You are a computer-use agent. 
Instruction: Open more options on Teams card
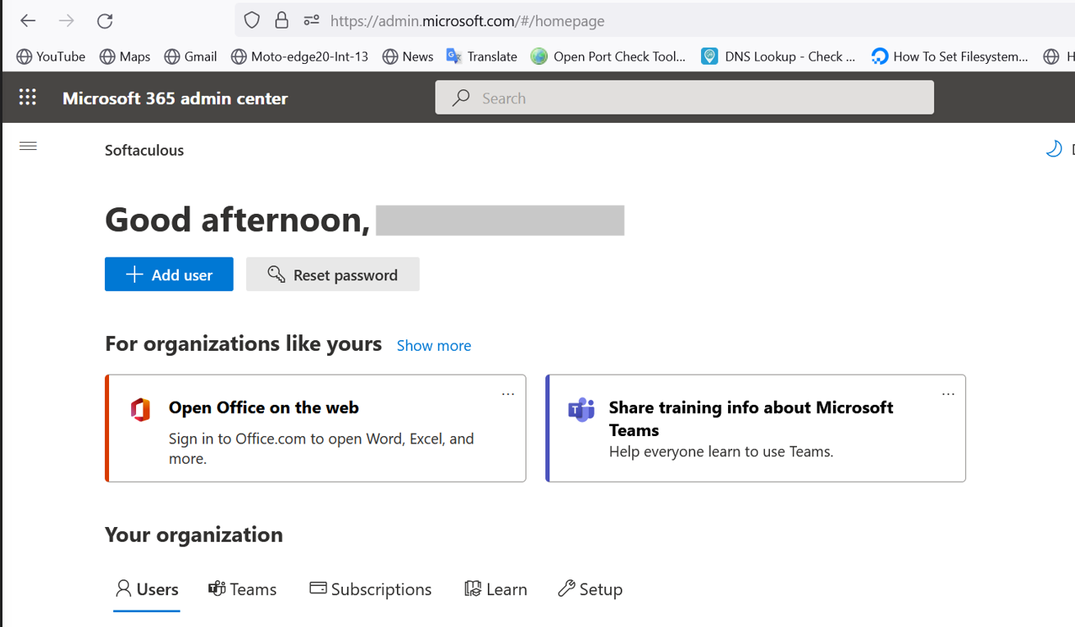[948, 394]
